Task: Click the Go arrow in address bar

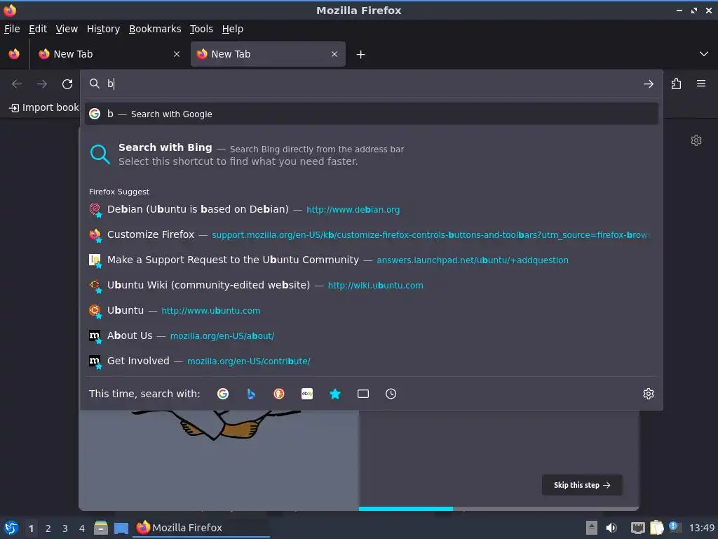Action: [x=648, y=84]
